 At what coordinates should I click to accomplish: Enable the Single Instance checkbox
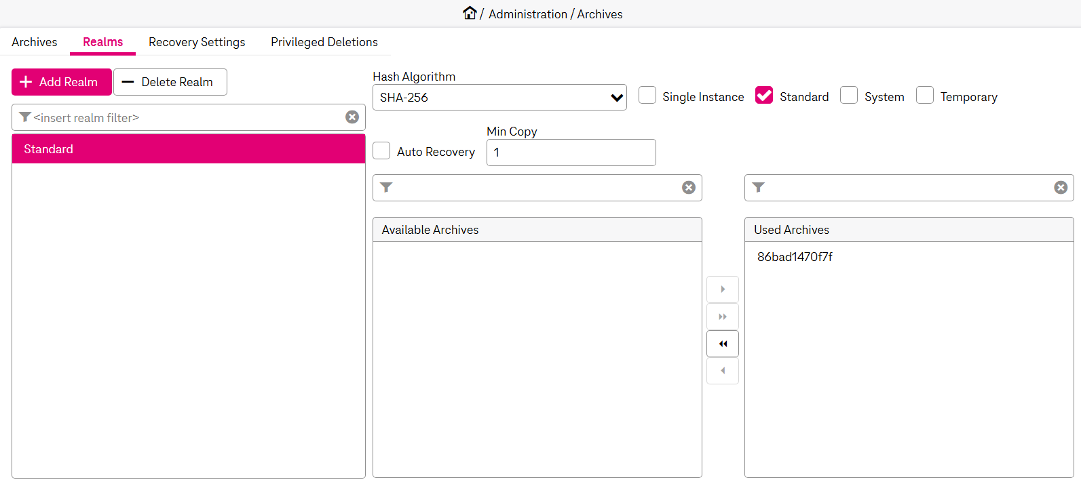[x=647, y=96]
